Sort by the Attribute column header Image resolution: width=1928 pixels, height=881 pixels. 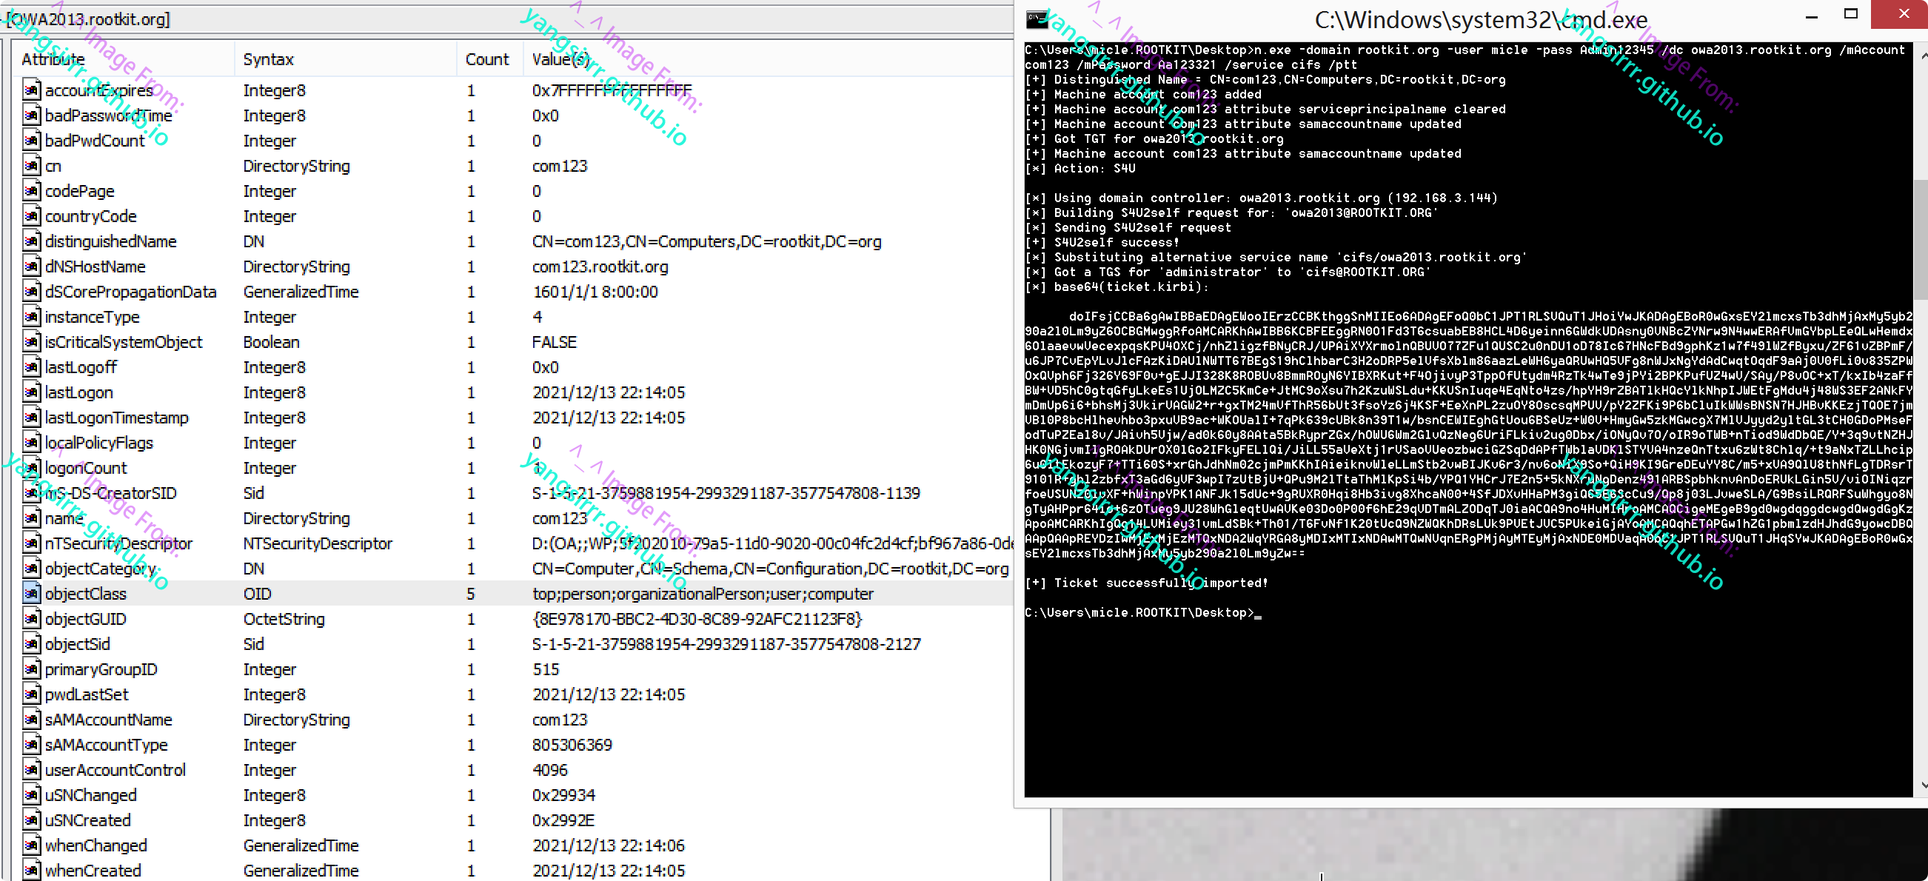[x=53, y=59]
